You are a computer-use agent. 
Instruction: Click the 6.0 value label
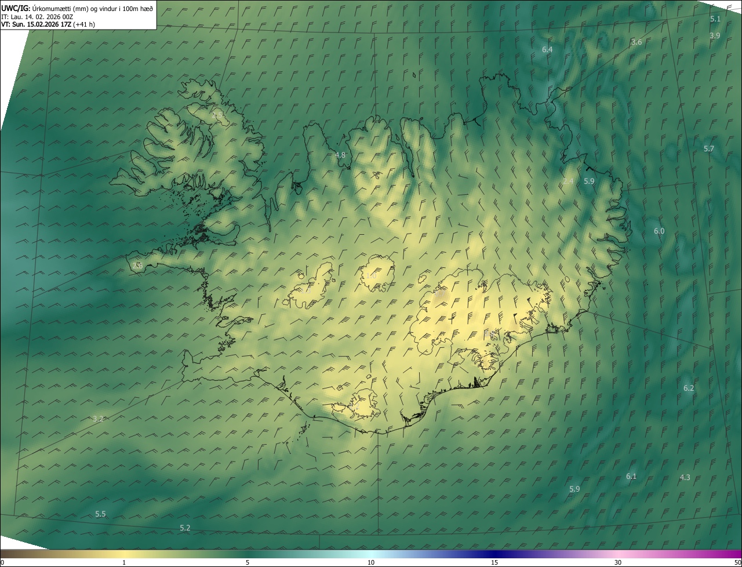click(x=659, y=231)
